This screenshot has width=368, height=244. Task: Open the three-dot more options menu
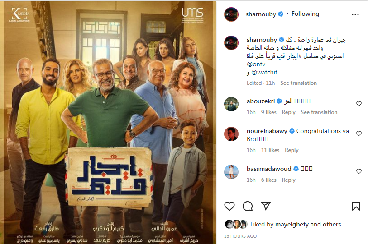pyautogui.click(x=355, y=14)
